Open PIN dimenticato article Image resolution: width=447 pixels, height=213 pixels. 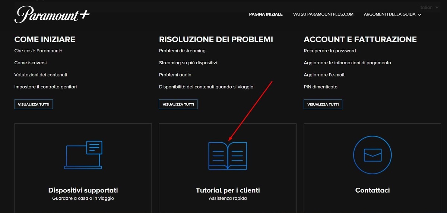pyautogui.click(x=321, y=87)
